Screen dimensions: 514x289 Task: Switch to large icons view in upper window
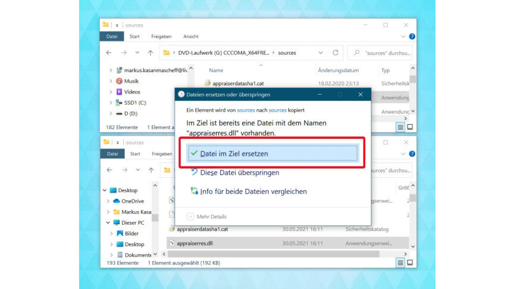[410, 127]
